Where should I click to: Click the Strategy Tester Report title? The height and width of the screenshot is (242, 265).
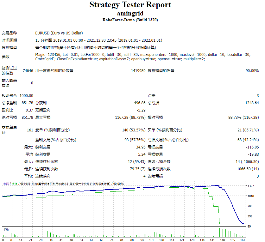(130, 5)
